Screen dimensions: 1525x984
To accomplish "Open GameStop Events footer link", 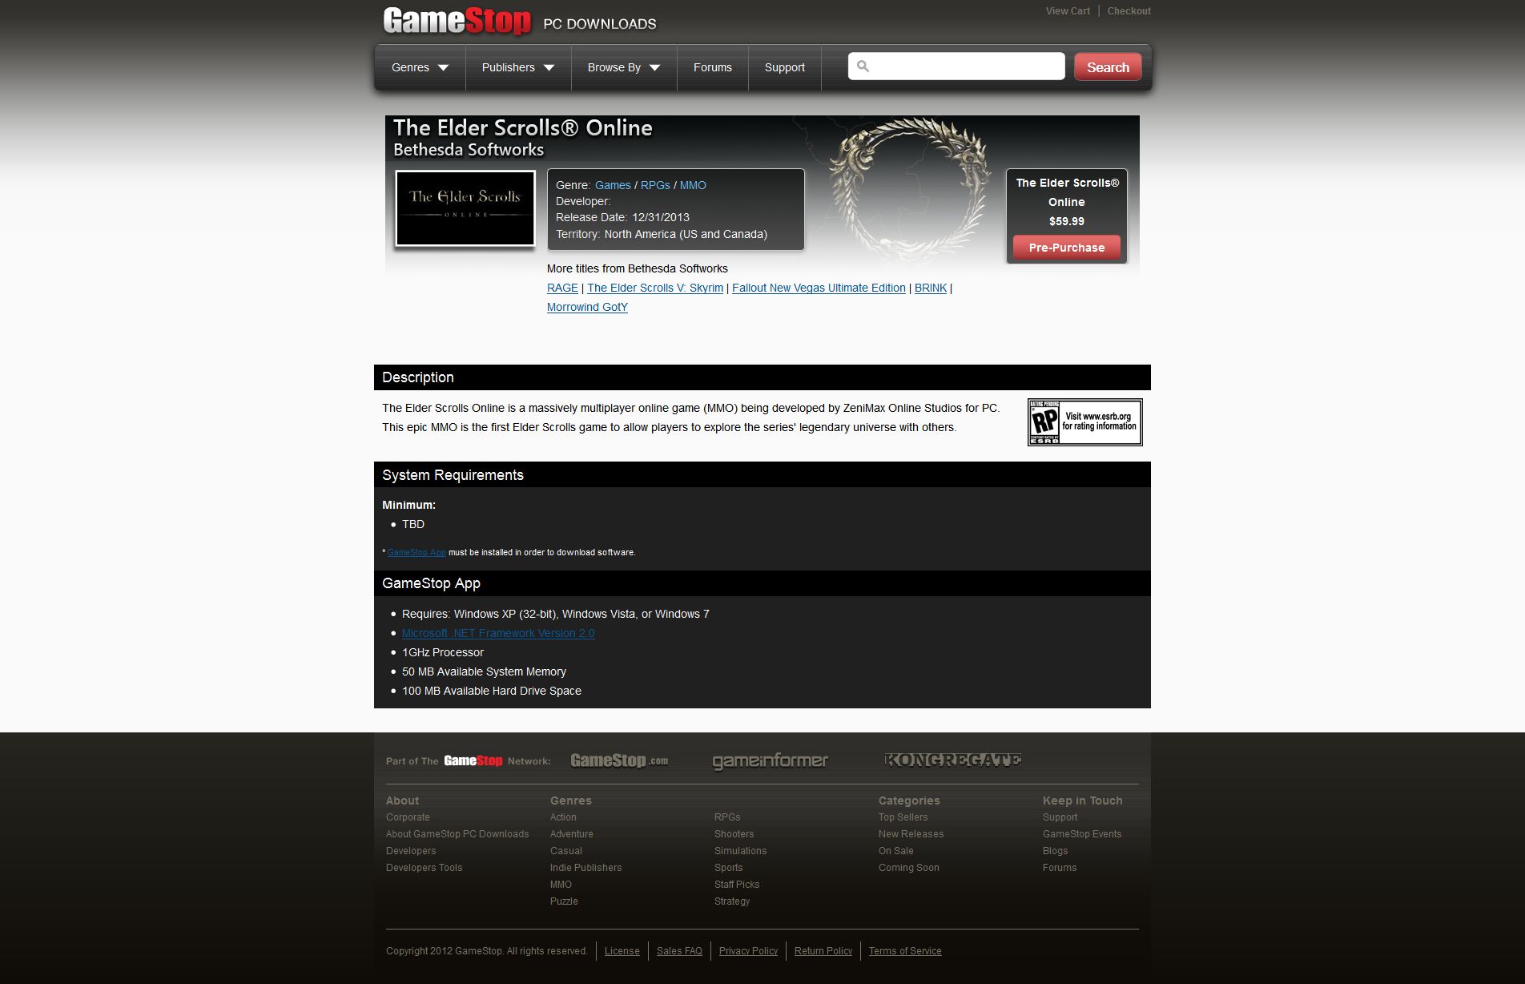I will click(x=1082, y=834).
